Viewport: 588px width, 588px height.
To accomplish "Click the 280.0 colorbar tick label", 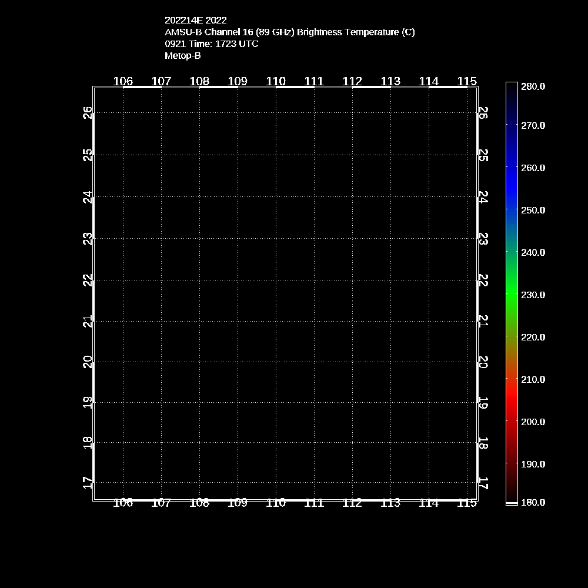I will coord(533,86).
